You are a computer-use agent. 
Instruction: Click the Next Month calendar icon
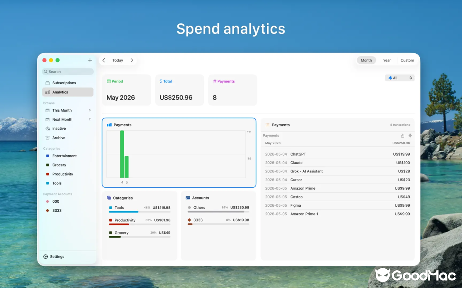[x=48, y=120]
